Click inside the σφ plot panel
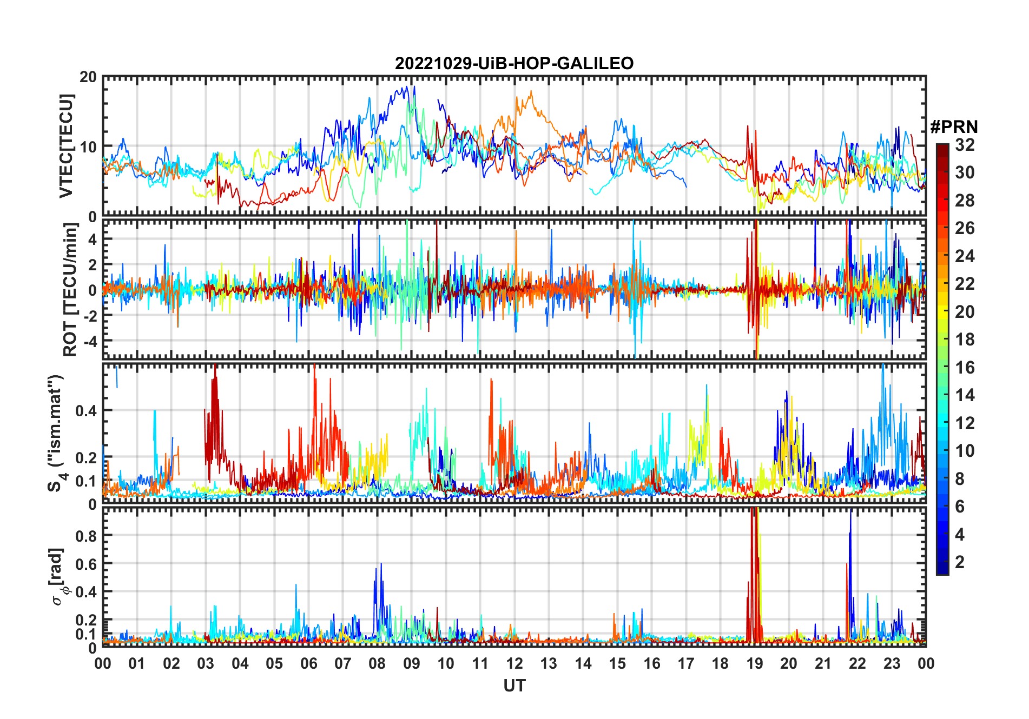This screenshot has width=1029, height=719. (514, 577)
